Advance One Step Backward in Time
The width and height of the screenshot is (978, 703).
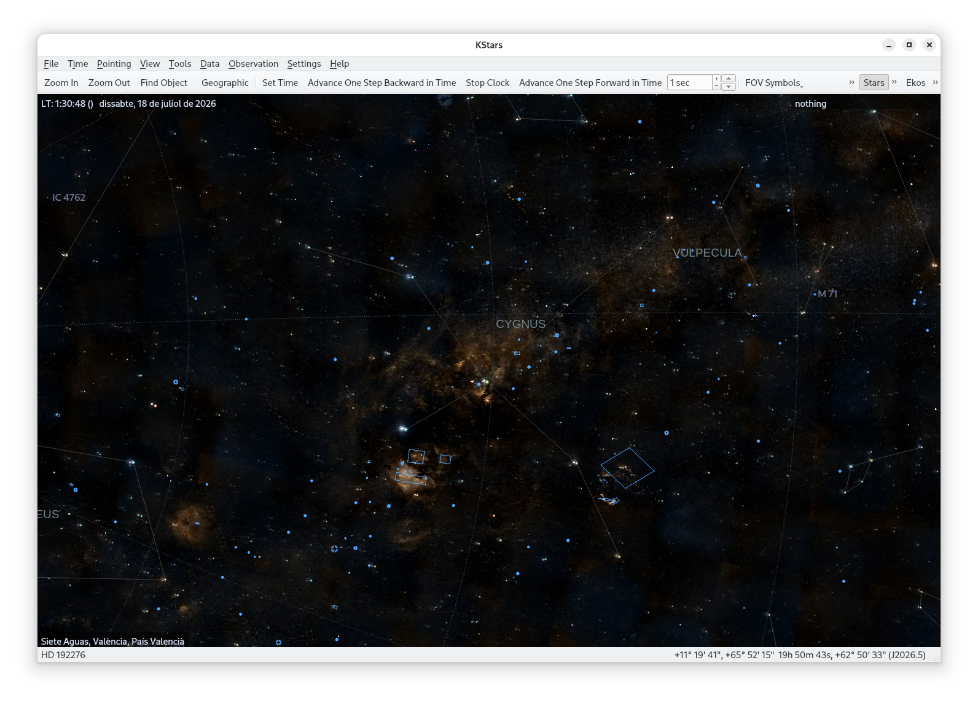[x=382, y=83]
